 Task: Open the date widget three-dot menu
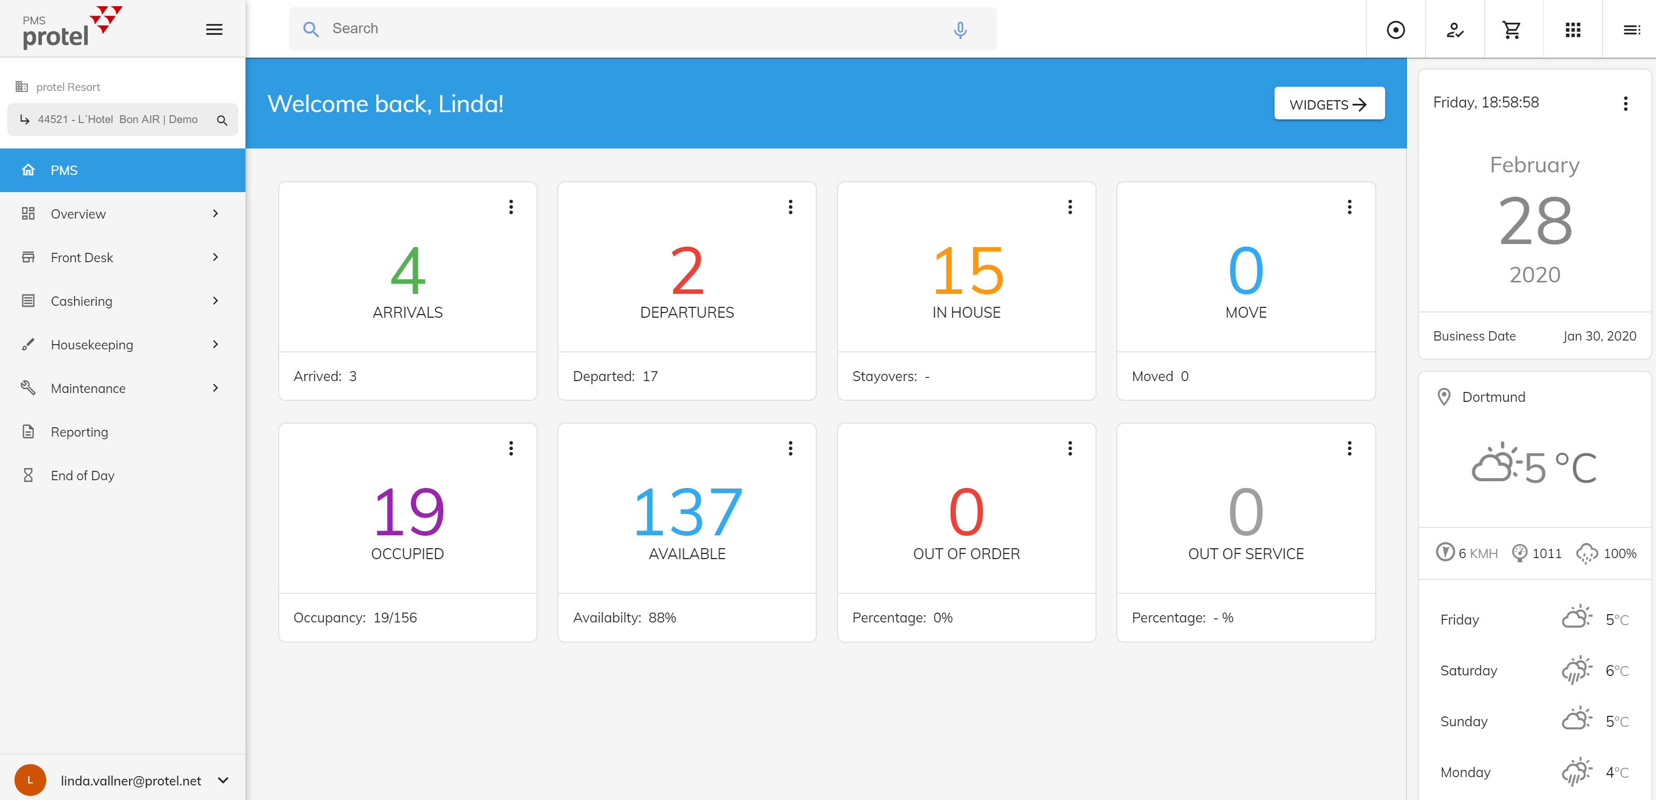tap(1625, 103)
